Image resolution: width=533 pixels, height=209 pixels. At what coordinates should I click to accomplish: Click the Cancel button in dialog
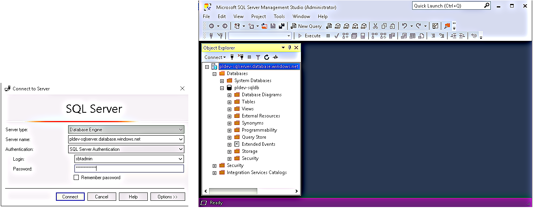[x=102, y=197]
